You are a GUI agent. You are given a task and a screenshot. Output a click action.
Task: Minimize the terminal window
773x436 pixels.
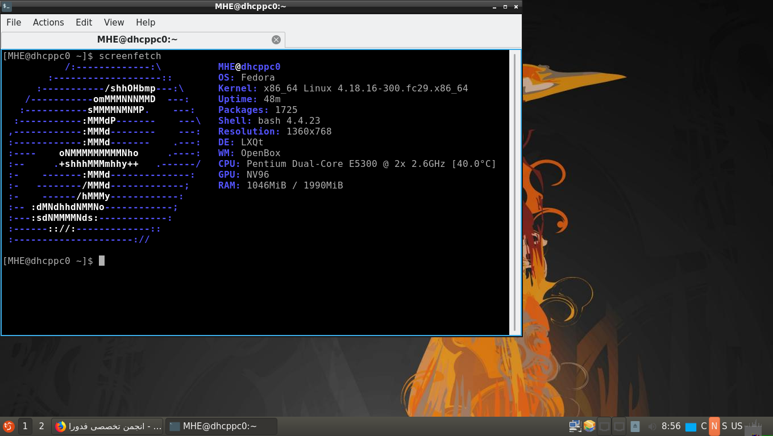pyautogui.click(x=493, y=6)
